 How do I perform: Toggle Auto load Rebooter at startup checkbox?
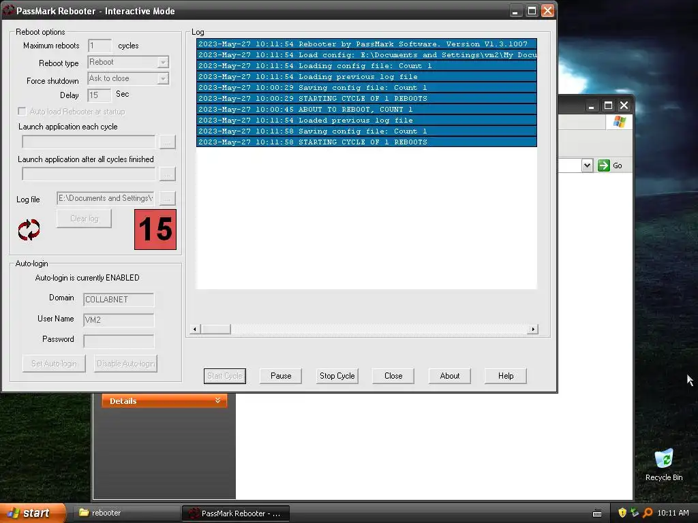click(22, 111)
